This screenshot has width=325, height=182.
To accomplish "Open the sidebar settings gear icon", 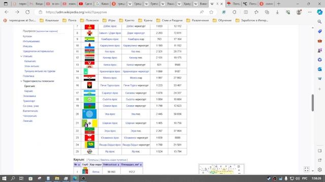I will point(319,170).
